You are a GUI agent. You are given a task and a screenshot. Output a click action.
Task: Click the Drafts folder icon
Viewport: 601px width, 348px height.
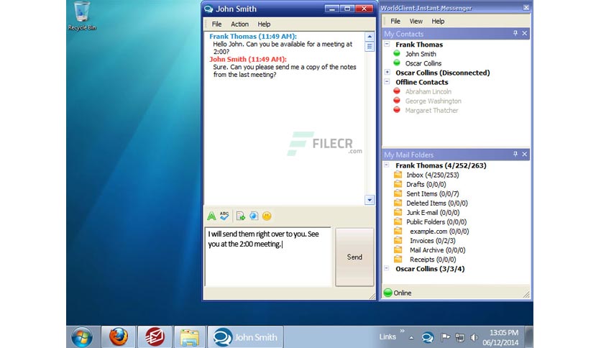[x=398, y=184]
